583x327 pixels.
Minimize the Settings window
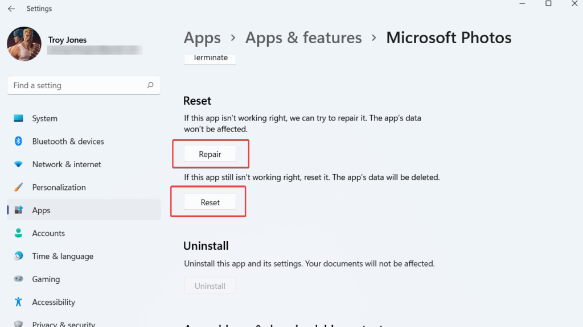(x=523, y=4)
